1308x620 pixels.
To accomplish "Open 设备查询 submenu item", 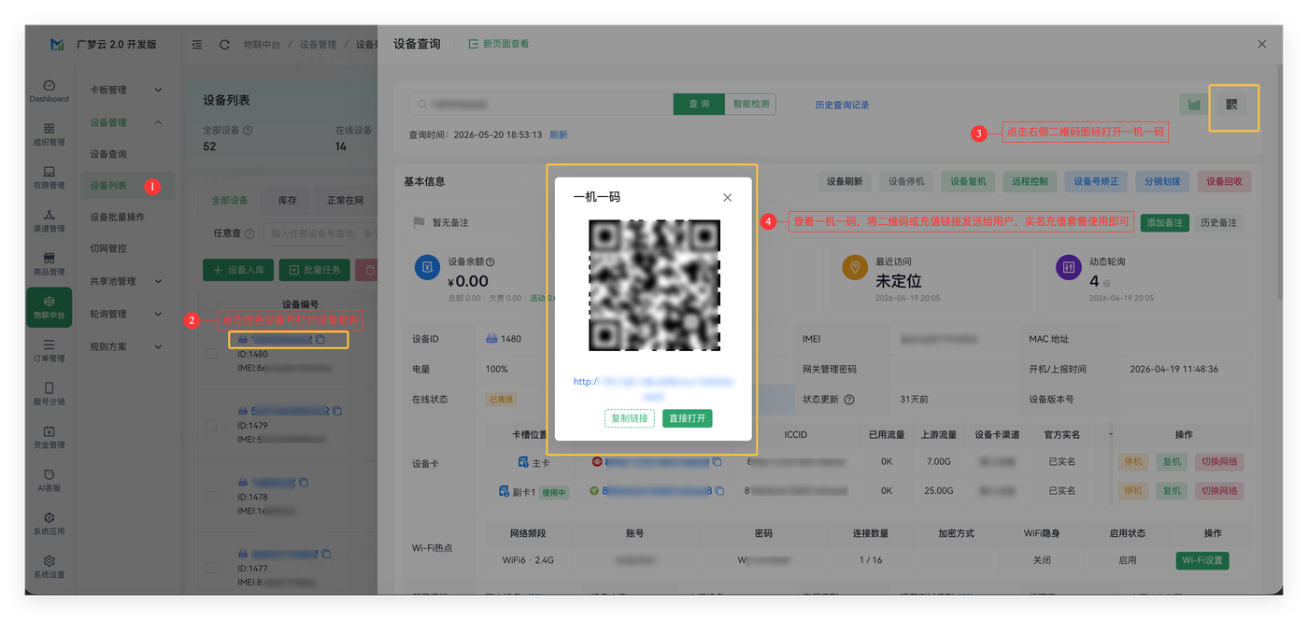I will [108, 154].
